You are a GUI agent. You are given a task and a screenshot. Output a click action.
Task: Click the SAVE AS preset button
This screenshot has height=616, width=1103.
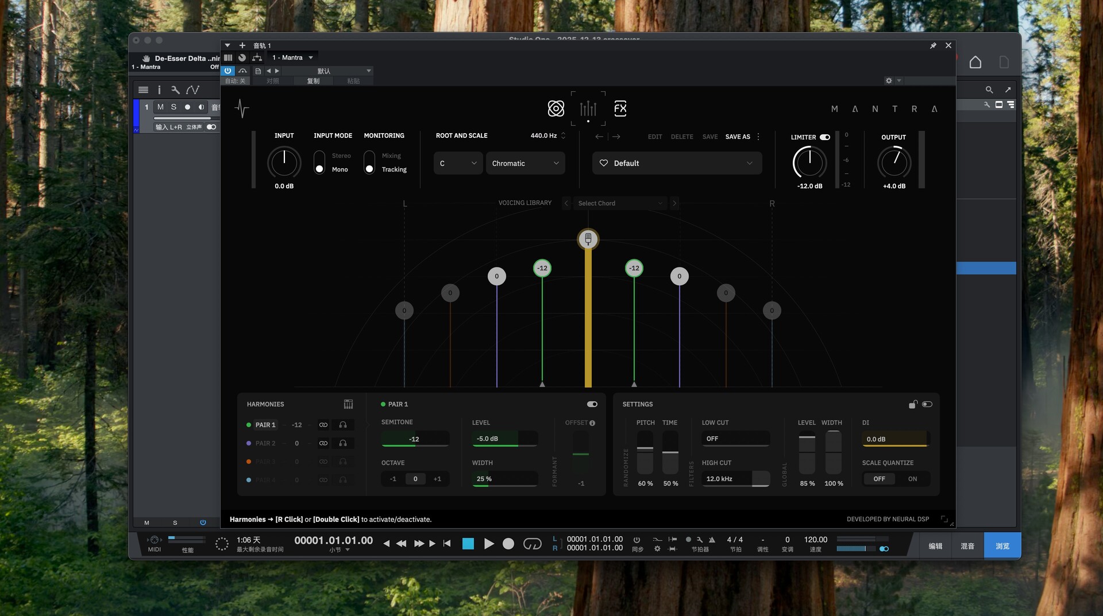tap(738, 137)
